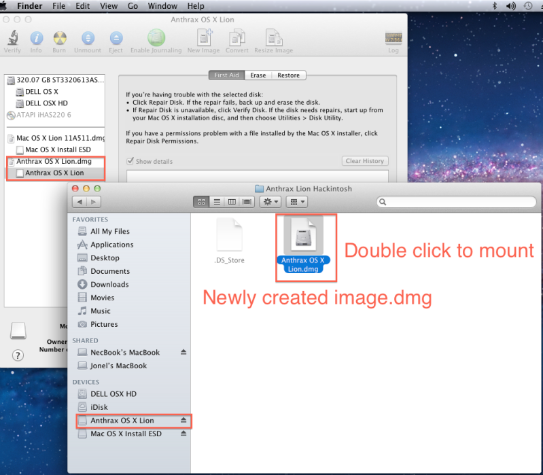Eject NecBook's MacBook shared computer

(183, 352)
